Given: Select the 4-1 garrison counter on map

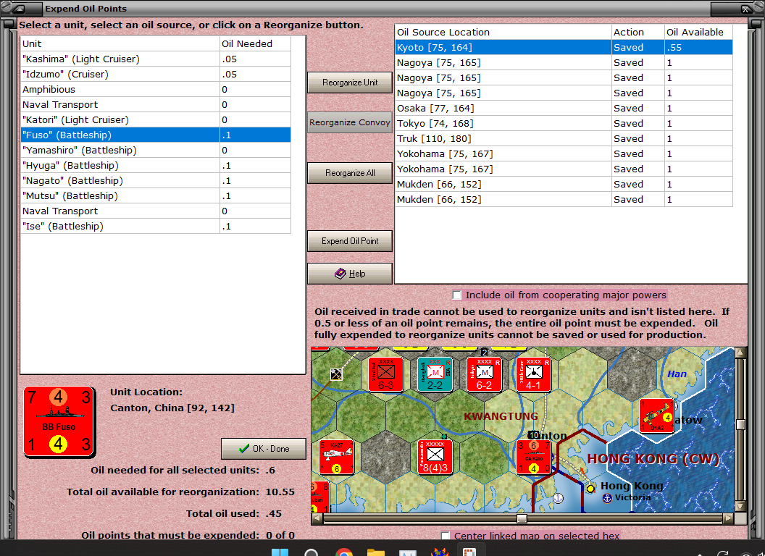Looking at the screenshot, I should point(533,374).
